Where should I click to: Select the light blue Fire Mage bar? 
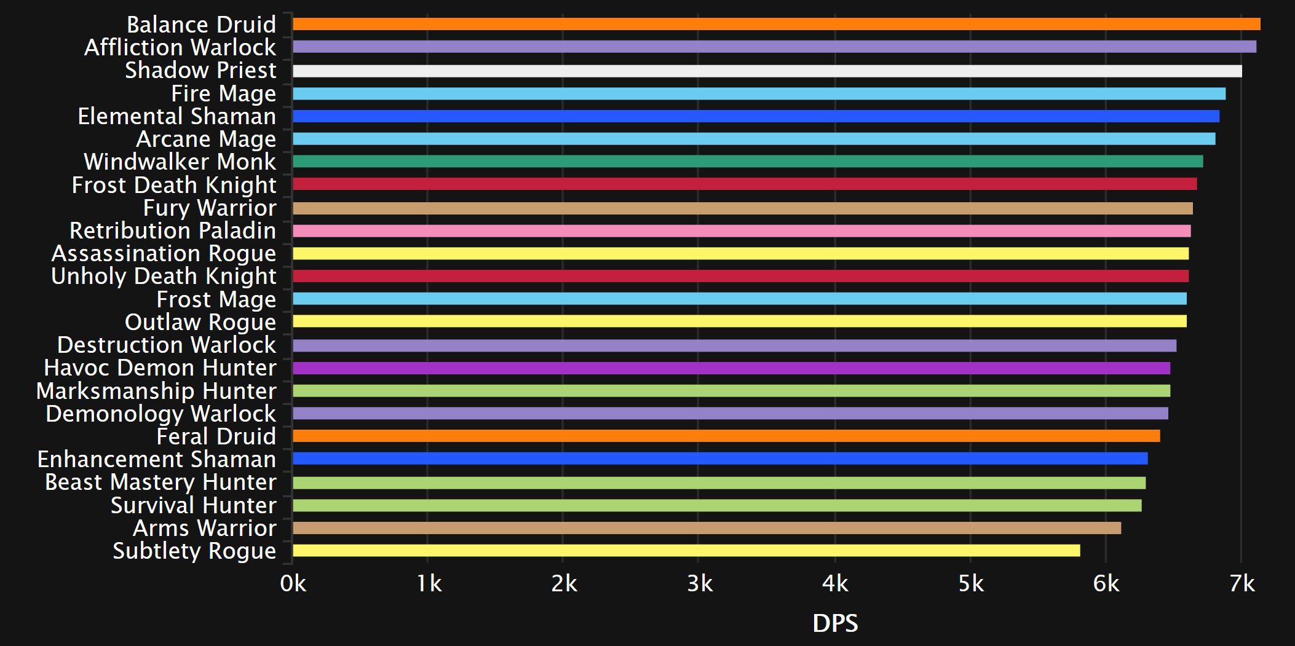pyautogui.click(x=759, y=93)
